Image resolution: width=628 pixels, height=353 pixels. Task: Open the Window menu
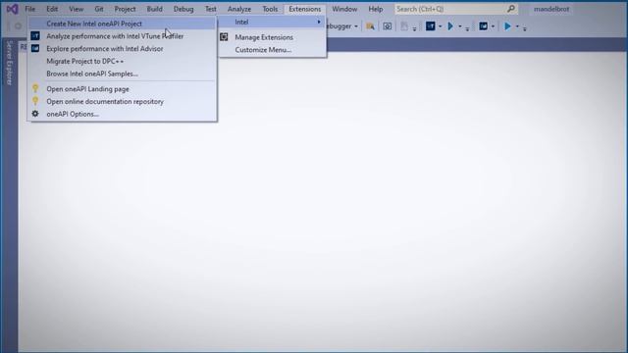[344, 9]
